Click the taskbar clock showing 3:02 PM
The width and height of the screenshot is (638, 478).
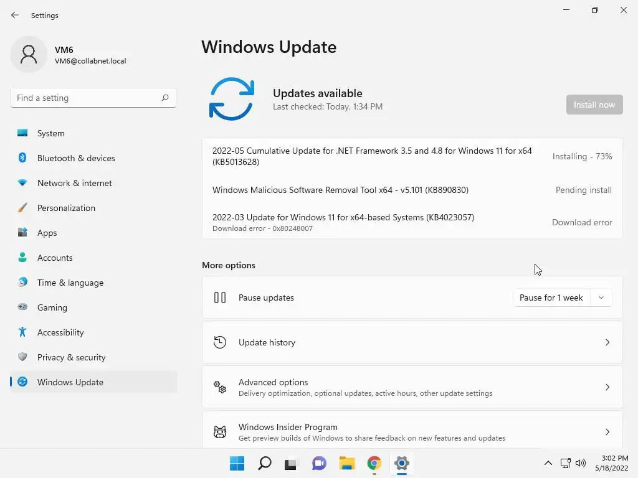[612, 463]
